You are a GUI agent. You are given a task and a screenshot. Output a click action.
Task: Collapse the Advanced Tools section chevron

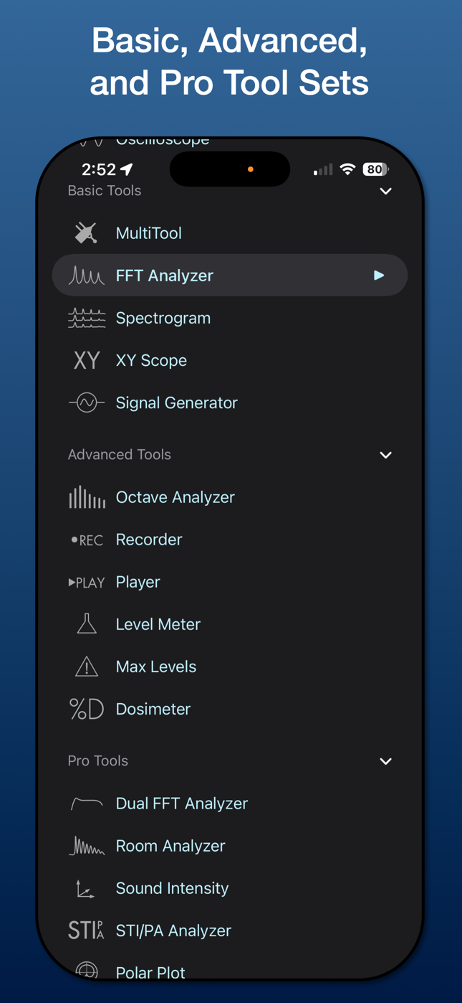[x=385, y=455]
